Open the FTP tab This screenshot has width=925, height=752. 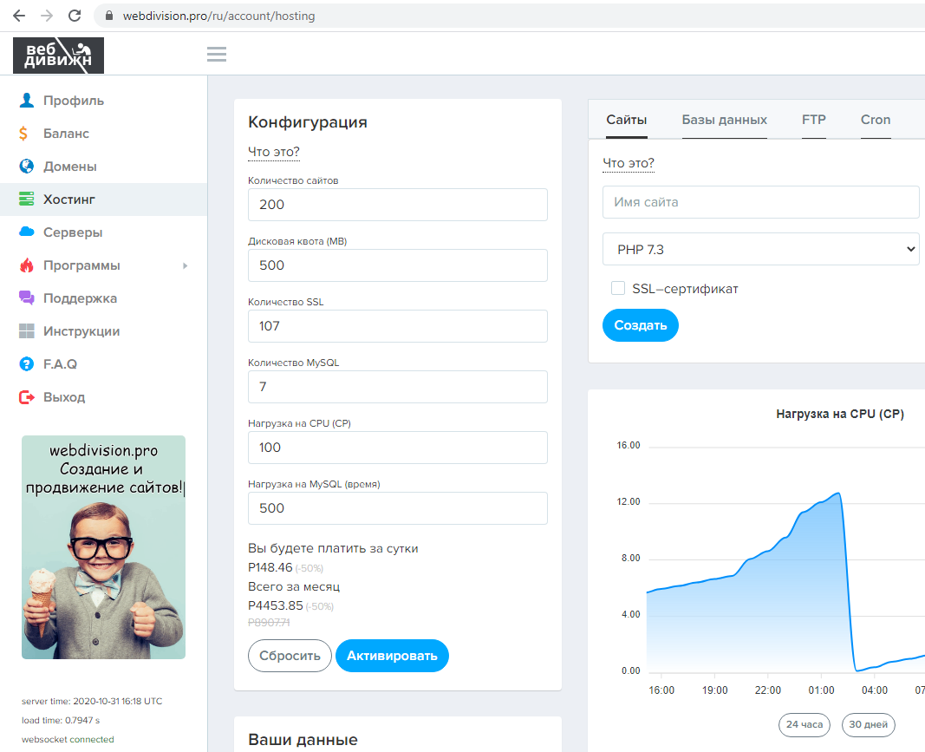pos(813,120)
